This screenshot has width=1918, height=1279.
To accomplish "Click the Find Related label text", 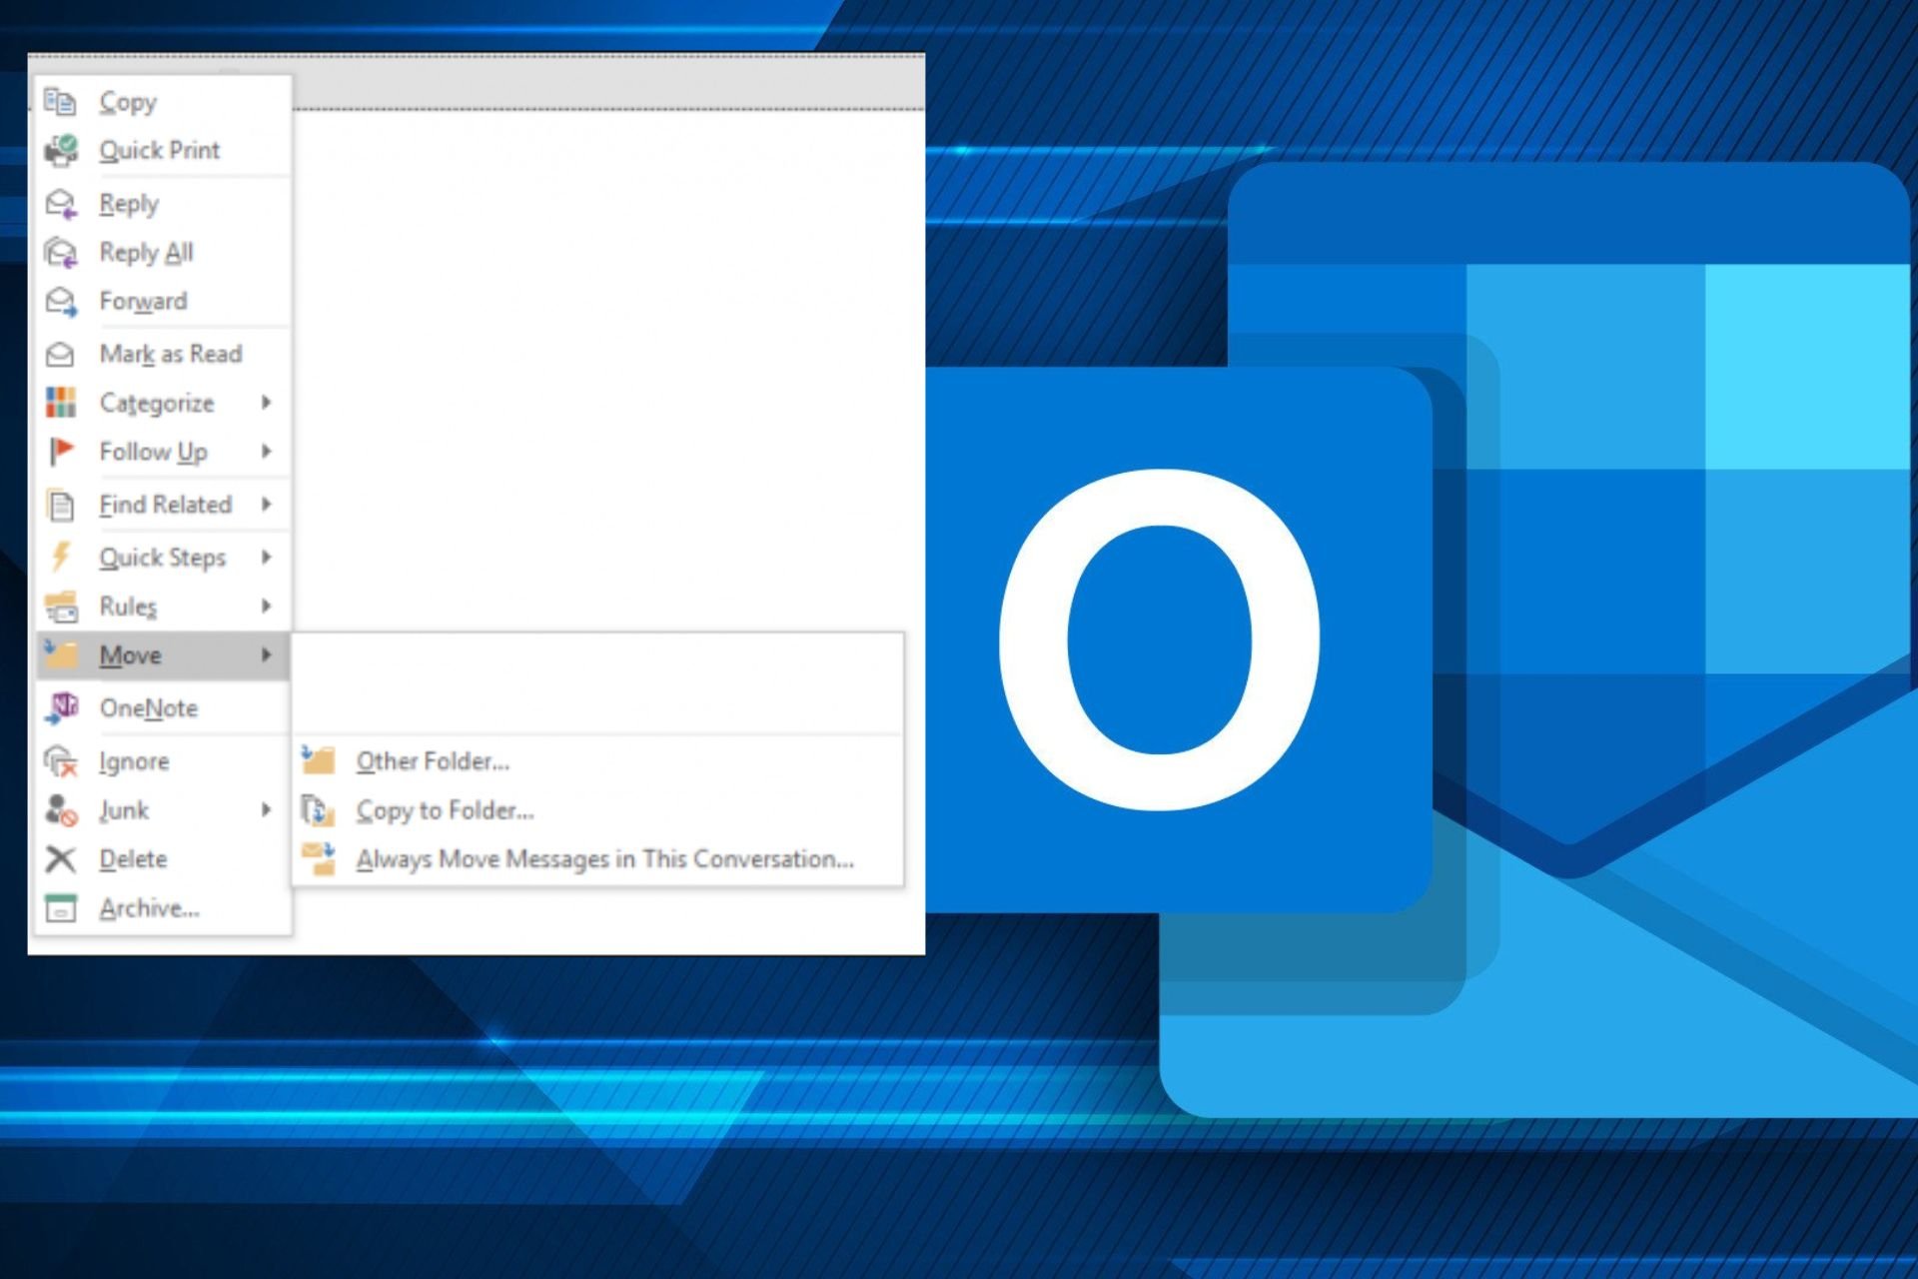I will 165,505.
